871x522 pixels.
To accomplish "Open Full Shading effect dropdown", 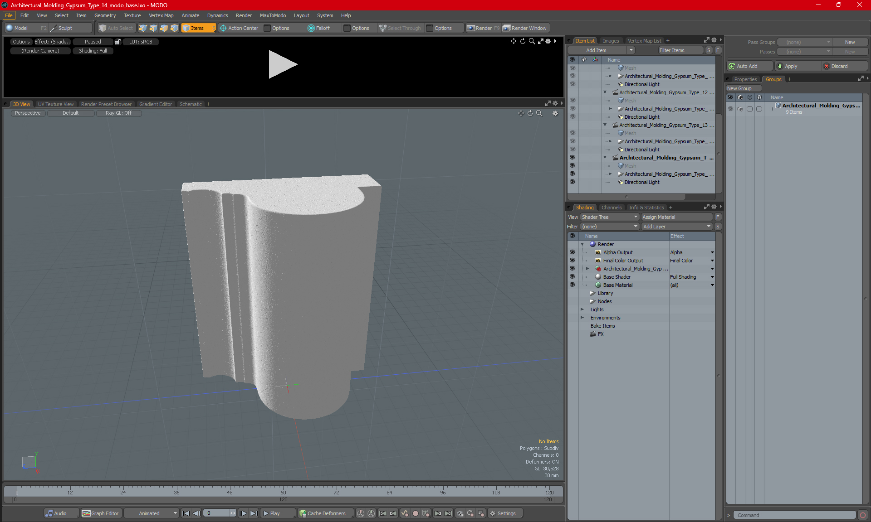I will pos(692,277).
